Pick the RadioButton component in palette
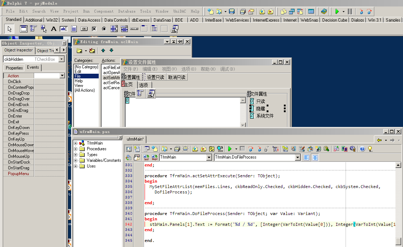Viewport: 403px width, 247px height. 104,29
